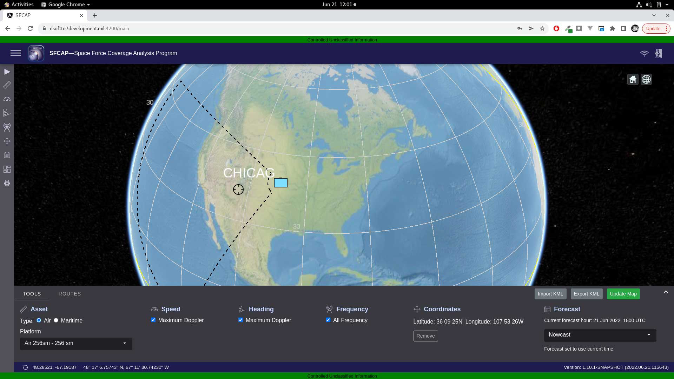Select the Heading angle icon in sidebar

pos(7,113)
